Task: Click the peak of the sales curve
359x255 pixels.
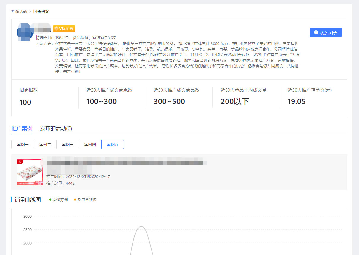Action: 141,226
